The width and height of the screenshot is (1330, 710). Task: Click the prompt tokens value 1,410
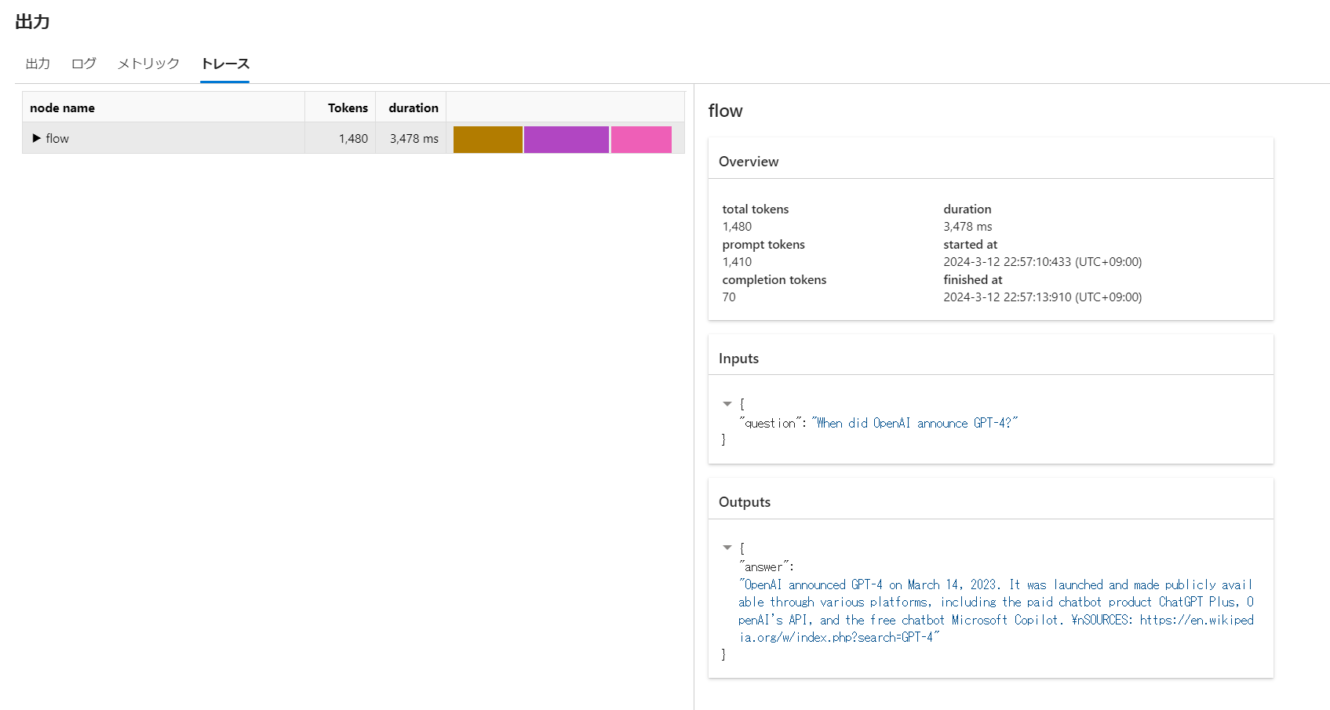(x=737, y=261)
